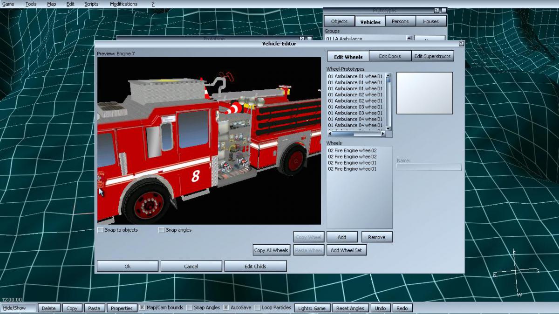This screenshot has height=314, width=559.
Task: Confirm with the Ok button
Action: coord(128,266)
